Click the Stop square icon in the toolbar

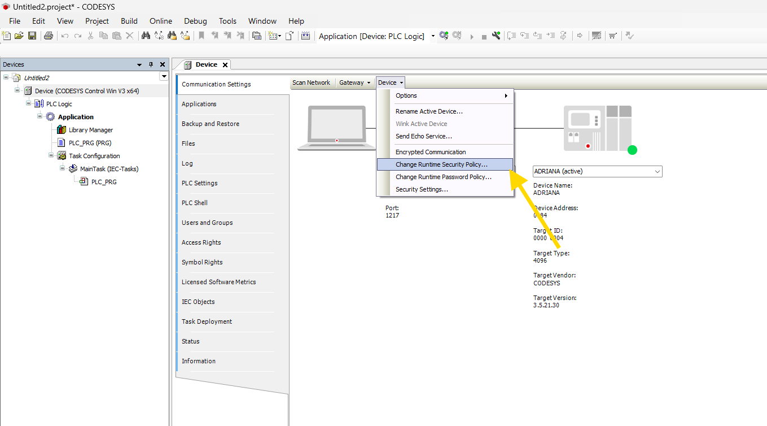tap(484, 37)
